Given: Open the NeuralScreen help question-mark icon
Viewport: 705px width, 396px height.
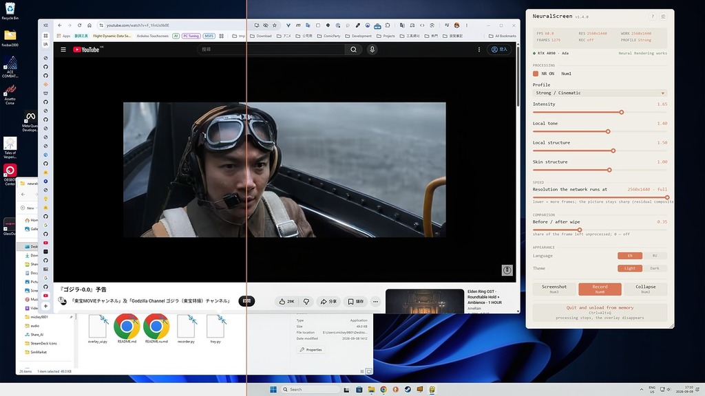Looking at the screenshot, I should coord(653,16).
